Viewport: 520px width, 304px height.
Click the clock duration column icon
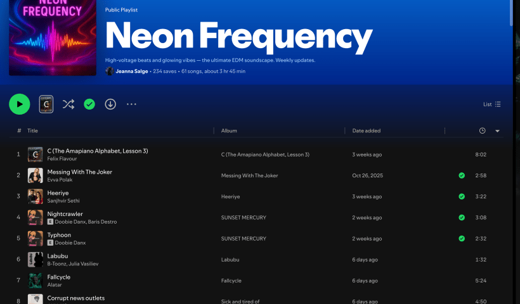[x=482, y=131]
